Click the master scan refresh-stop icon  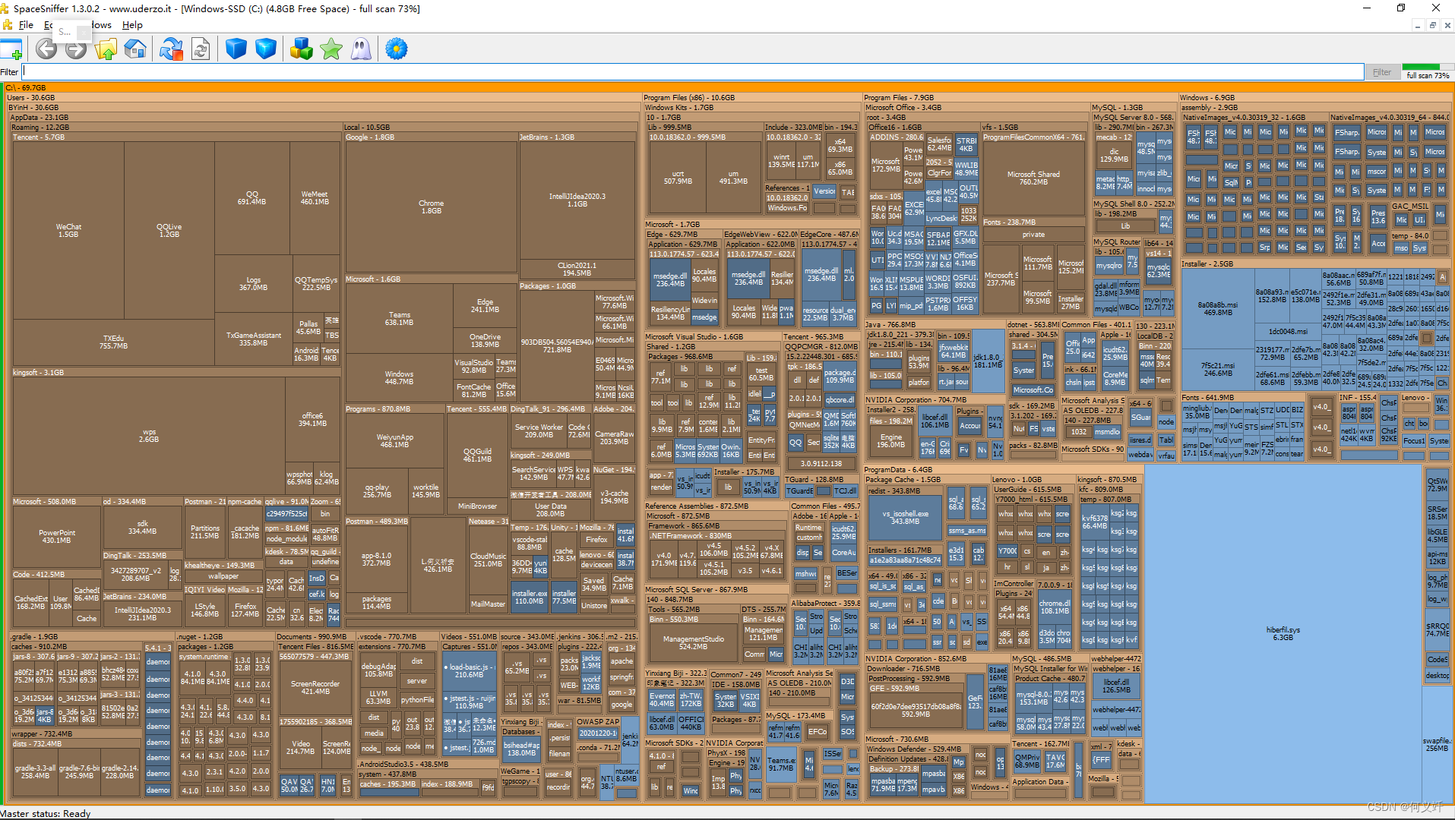(x=171, y=49)
